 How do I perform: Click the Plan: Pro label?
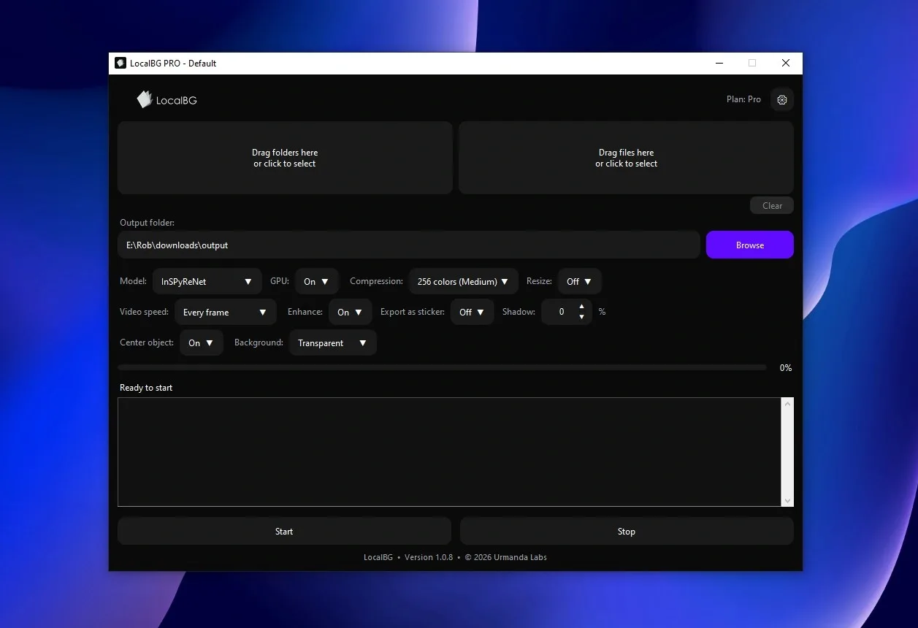[743, 99]
